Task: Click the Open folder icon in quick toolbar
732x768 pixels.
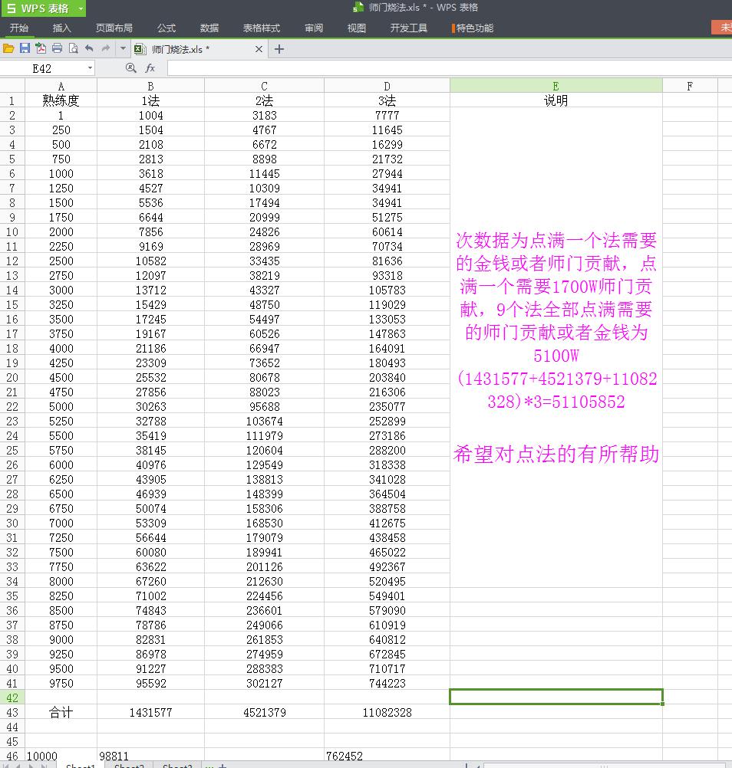Action: (x=8, y=48)
